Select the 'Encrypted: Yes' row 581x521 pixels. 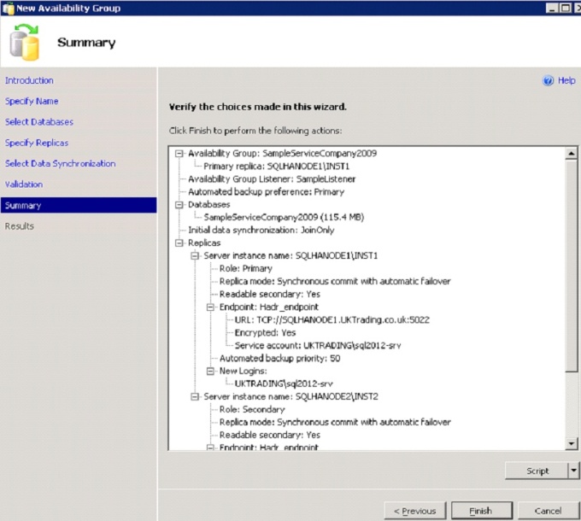click(265, 332)
